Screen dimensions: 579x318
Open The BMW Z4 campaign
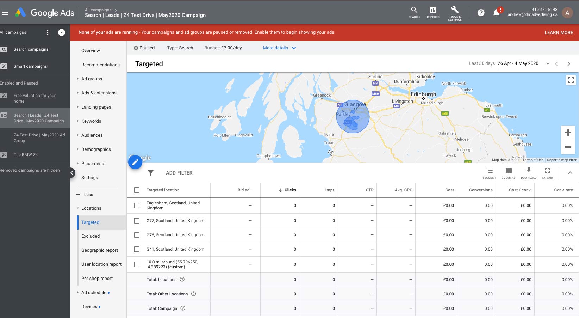coord(26,155)
